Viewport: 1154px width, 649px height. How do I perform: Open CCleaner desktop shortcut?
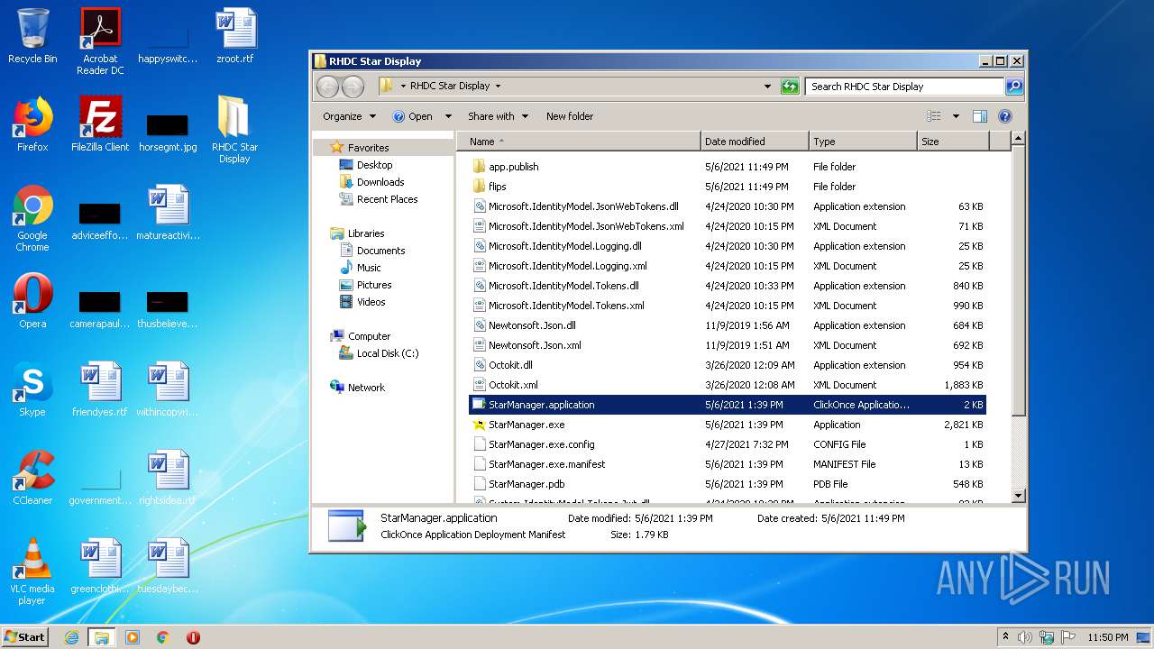[32, 478]
